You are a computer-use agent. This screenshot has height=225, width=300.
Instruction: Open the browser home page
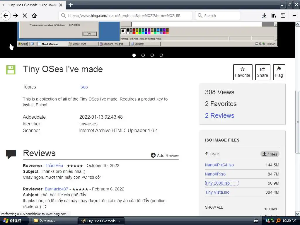(x=34, y=16)
